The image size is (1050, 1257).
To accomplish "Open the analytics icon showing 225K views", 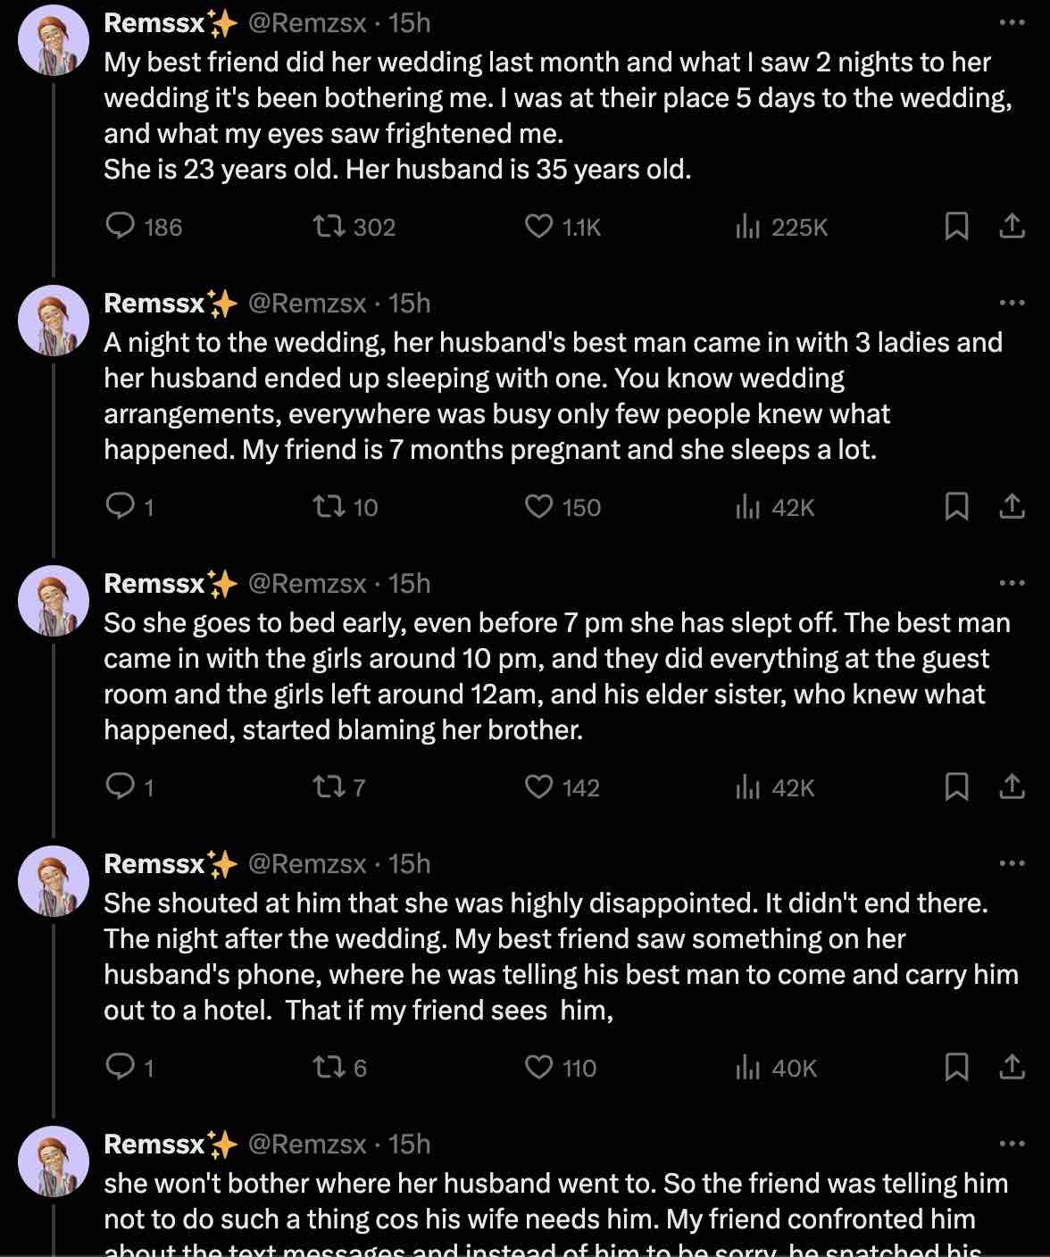I will point(749,227).
